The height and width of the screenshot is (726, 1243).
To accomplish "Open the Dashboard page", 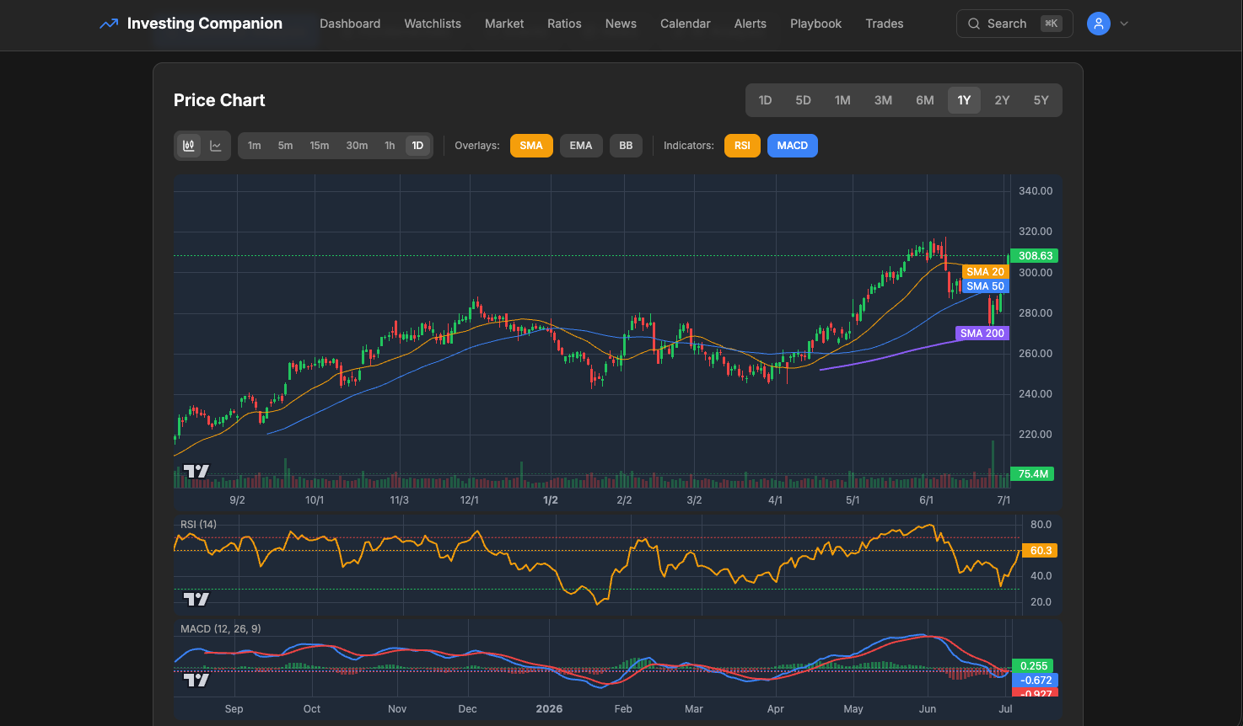I will click(350, 24).
